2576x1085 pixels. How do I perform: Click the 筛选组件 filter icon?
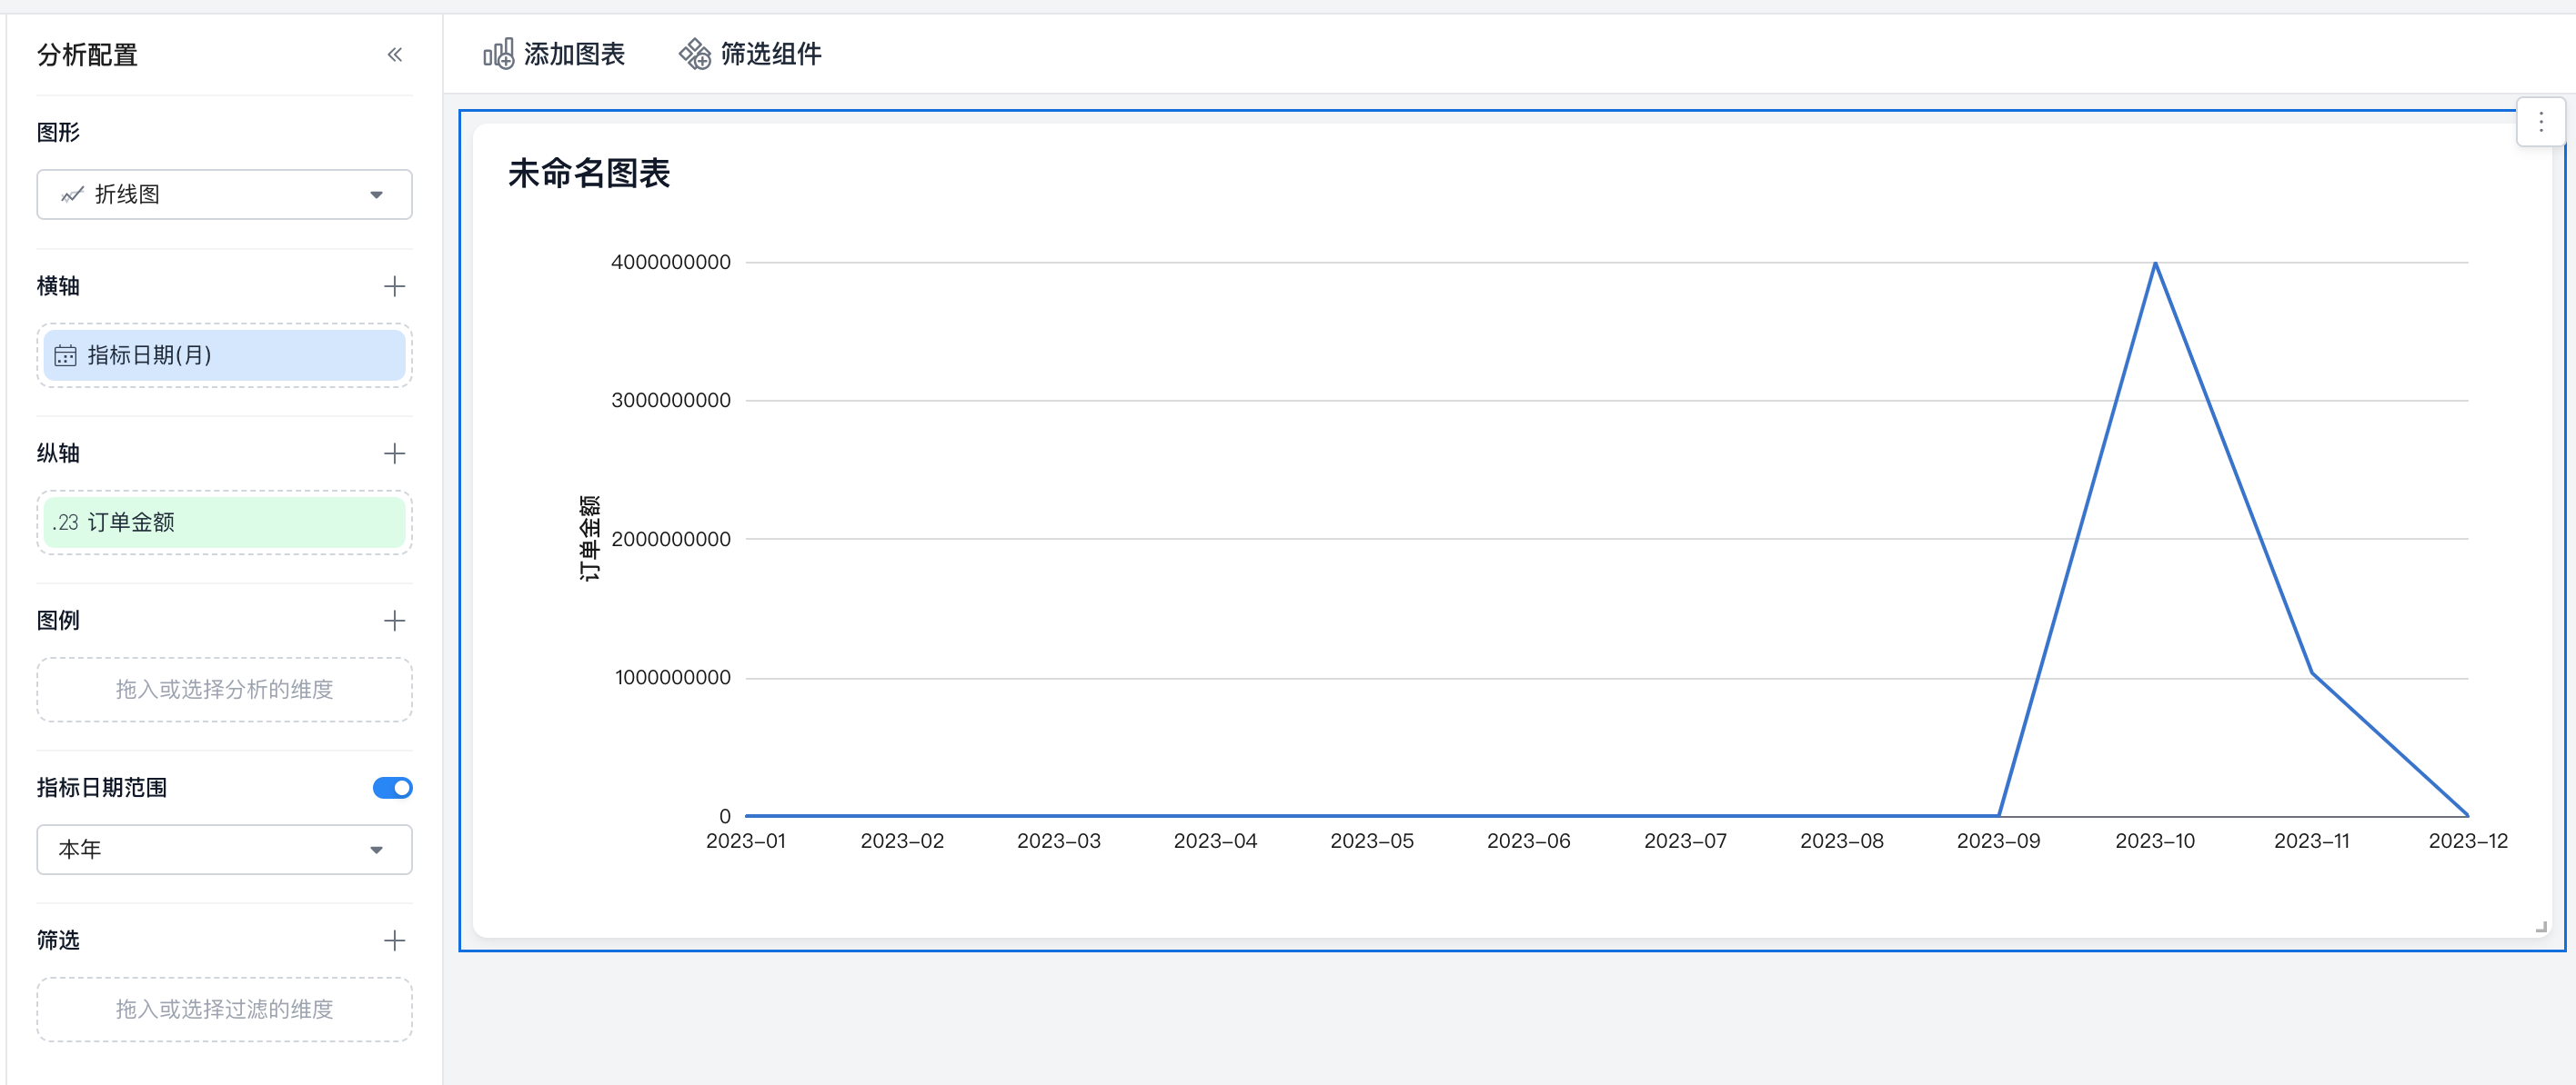(694, 54)
